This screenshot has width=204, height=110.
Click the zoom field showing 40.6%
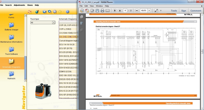tap(144, 11)
